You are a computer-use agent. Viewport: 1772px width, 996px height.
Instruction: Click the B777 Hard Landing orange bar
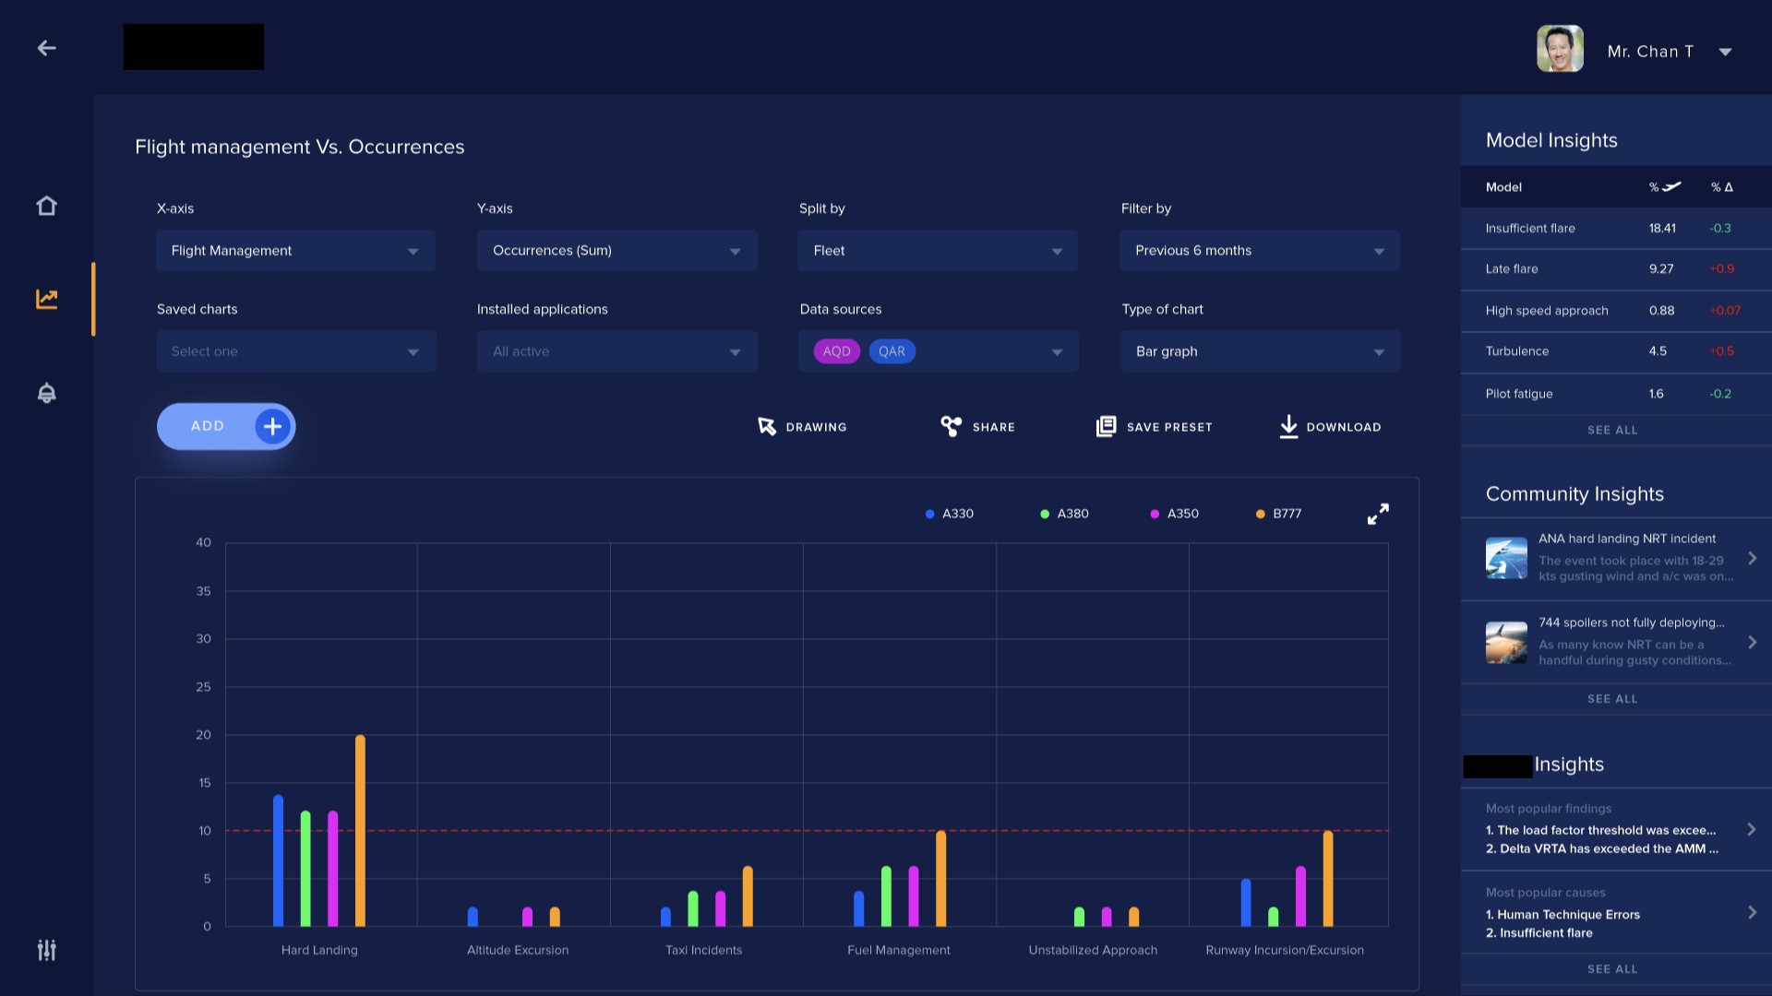pos(360,831)
